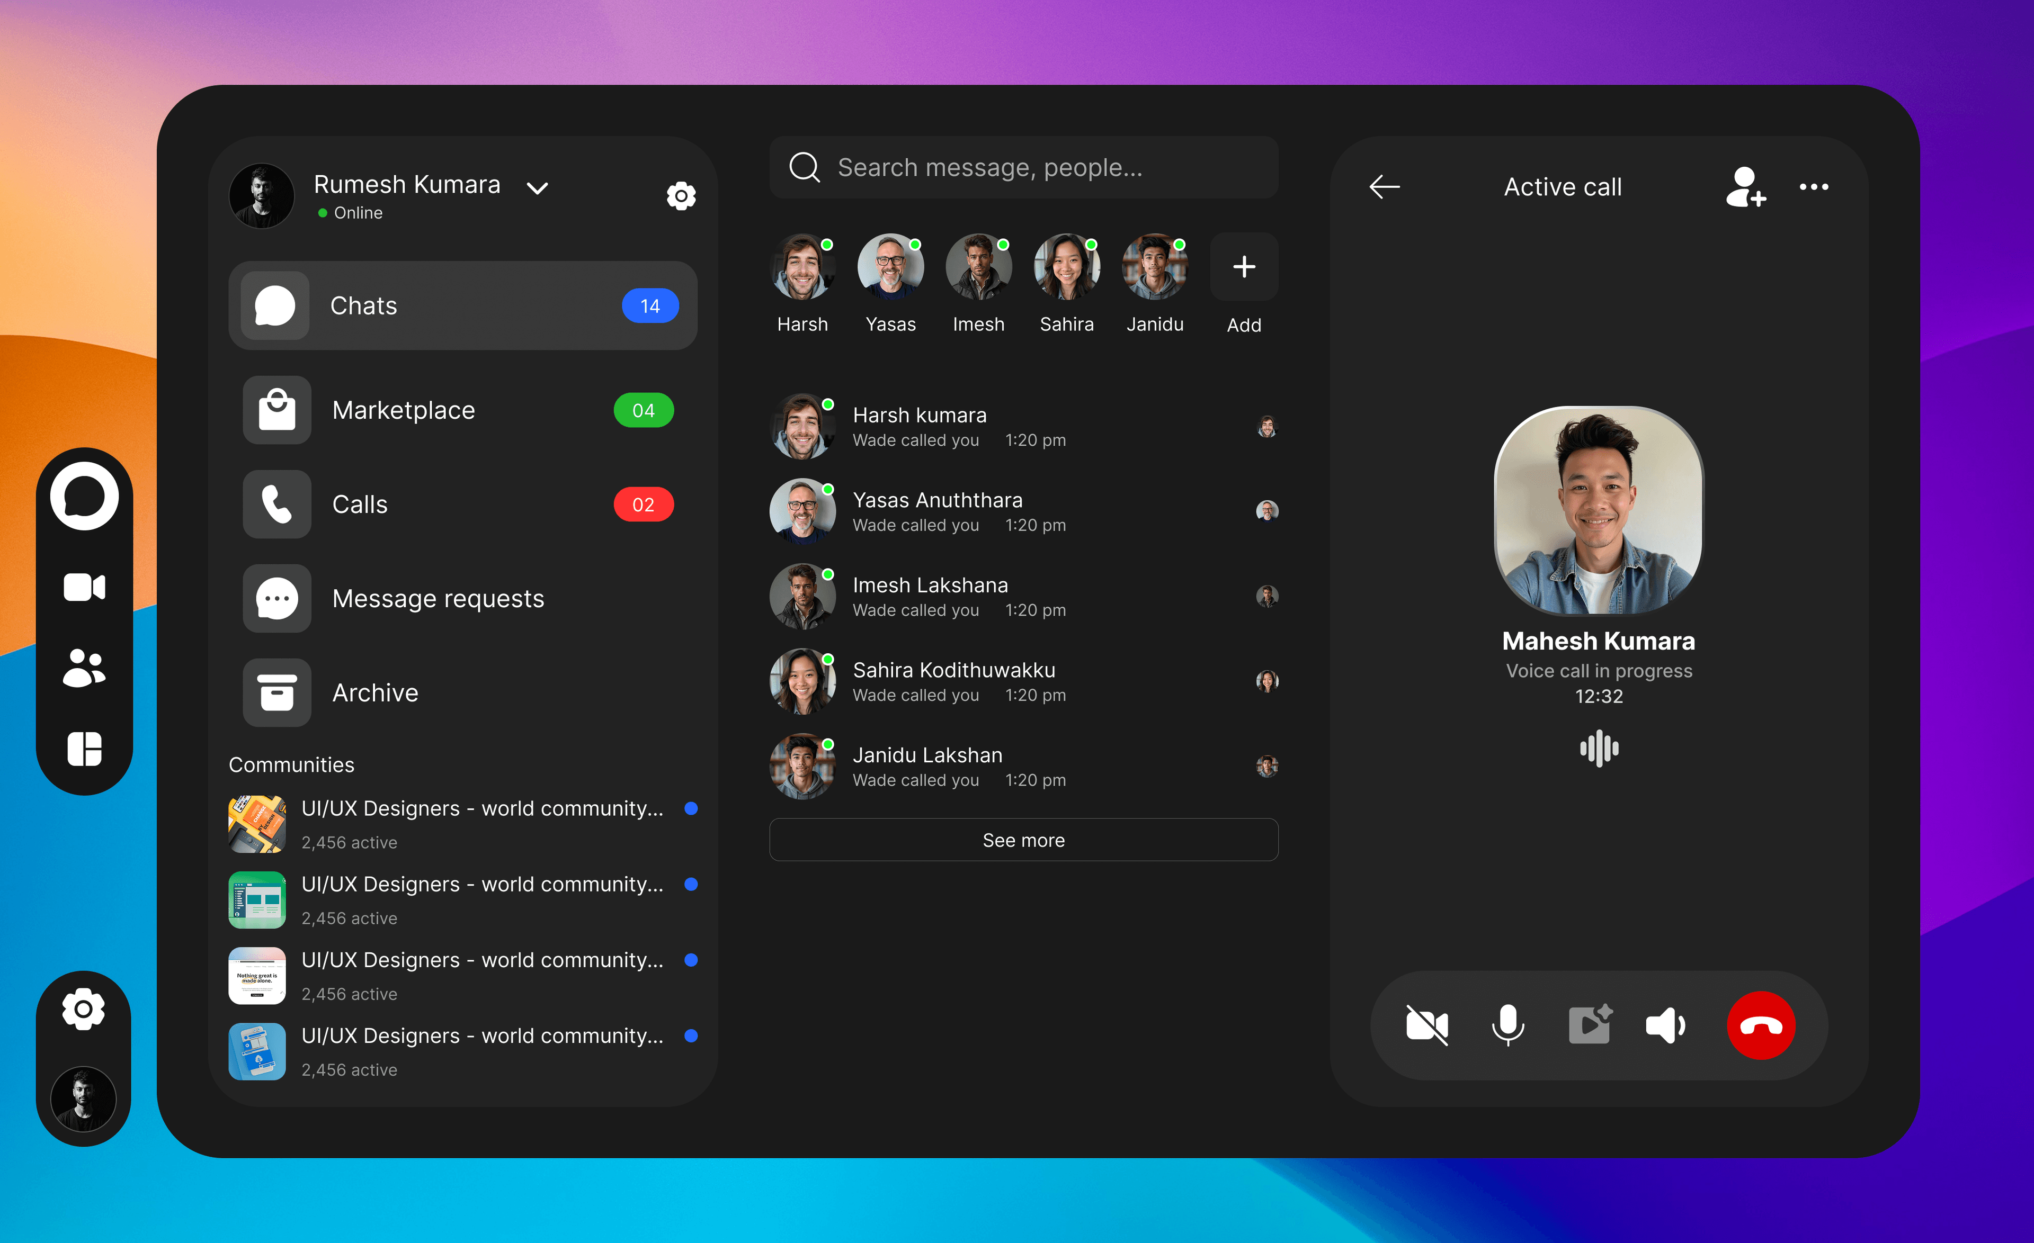Screen dimensions: 2034x1243
Task: Click the search message, people input field
Action: [1023, 167]
